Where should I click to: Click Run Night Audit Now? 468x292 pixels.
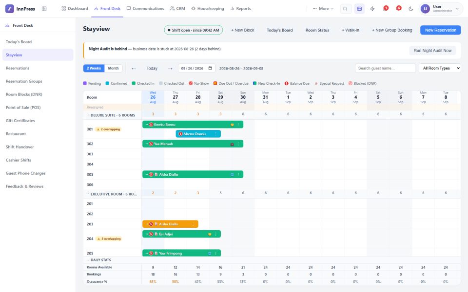[432, 51]
